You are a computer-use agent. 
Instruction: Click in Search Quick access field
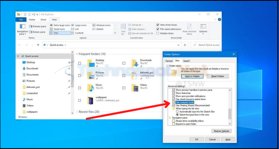(x=205, y=45)
